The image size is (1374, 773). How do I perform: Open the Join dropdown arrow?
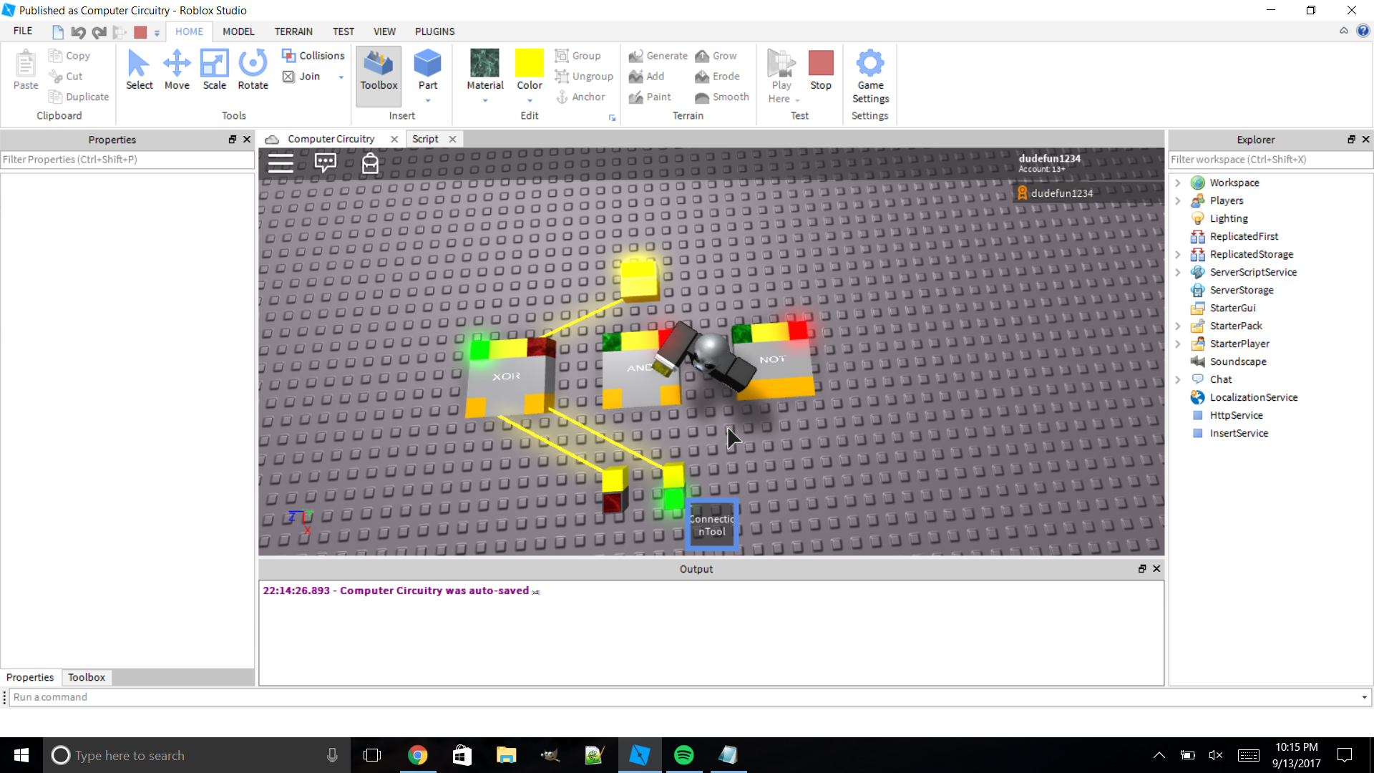(x=341, y=77)
